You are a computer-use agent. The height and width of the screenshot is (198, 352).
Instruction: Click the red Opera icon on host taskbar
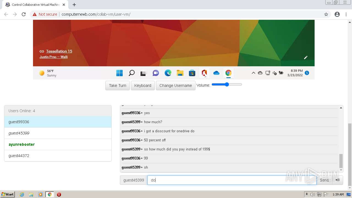coord(59,194)
